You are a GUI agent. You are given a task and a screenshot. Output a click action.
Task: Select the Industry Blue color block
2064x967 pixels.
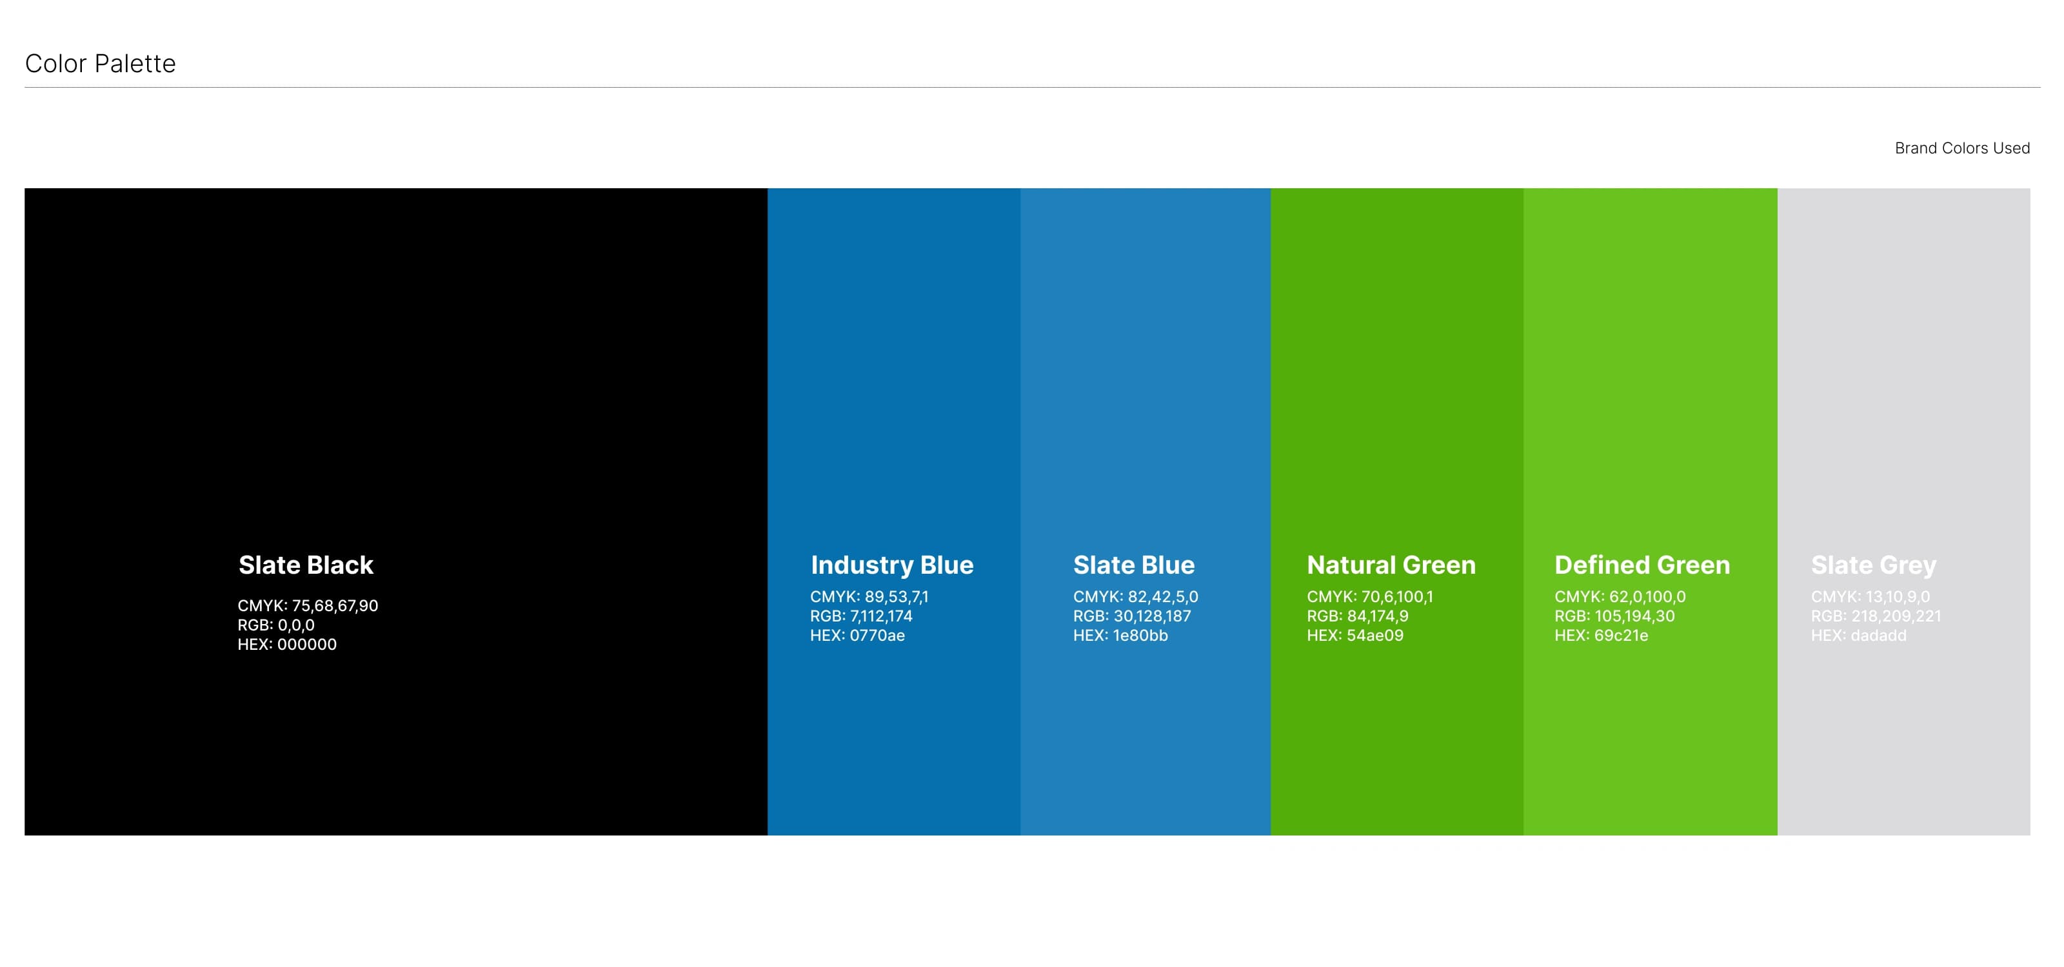pyautogui.click(x=893, y=360)
